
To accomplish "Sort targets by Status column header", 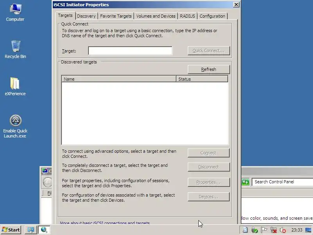I will (x=202, y=79).
